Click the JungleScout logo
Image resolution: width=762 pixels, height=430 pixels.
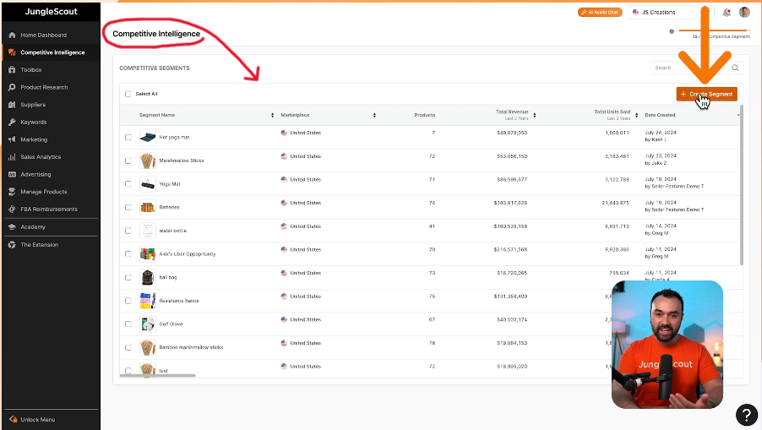[x=51, y=12]
